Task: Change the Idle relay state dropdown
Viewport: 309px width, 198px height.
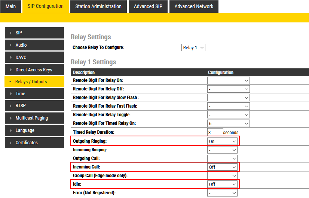Action: [222, 184]
